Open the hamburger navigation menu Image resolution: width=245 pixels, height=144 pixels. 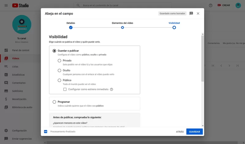(6, 6)
